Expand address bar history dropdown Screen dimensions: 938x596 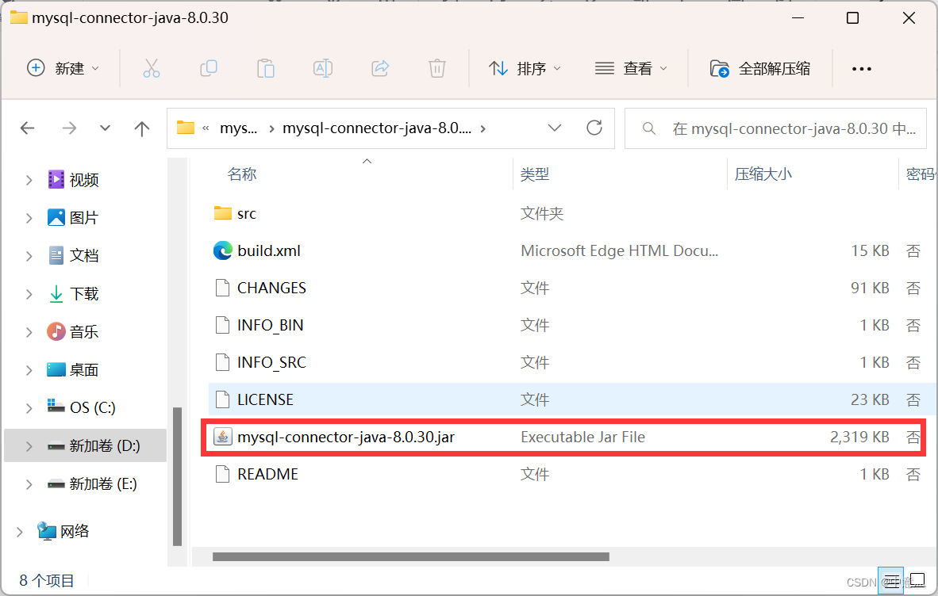[x=555, y=128]
